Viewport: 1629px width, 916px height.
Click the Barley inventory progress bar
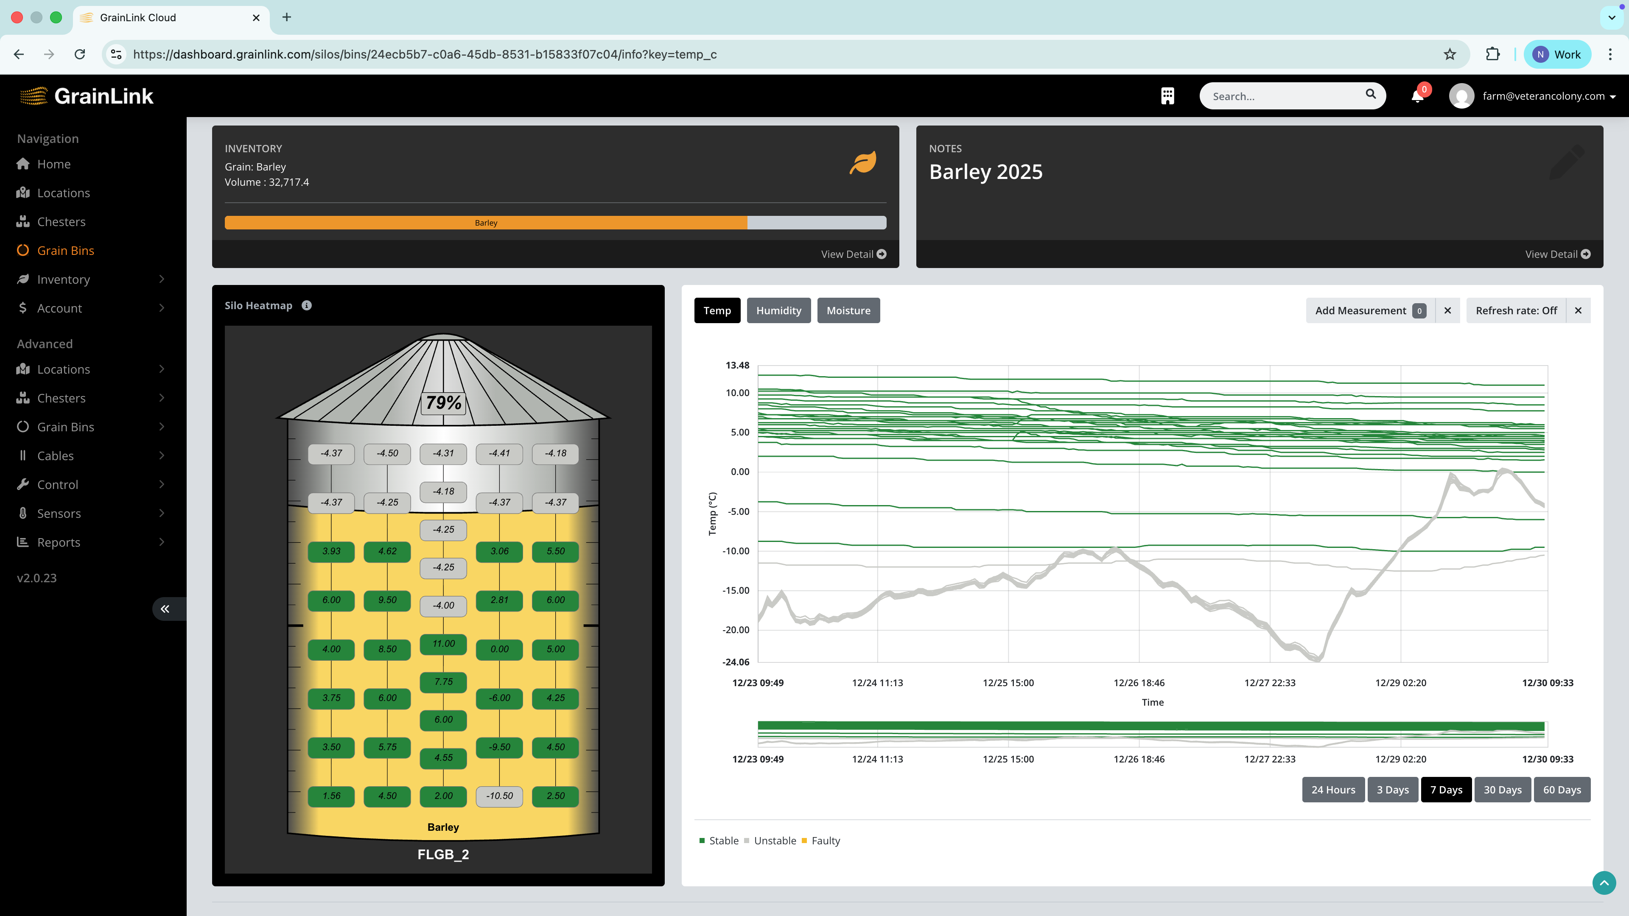click(x=486, y=223)
